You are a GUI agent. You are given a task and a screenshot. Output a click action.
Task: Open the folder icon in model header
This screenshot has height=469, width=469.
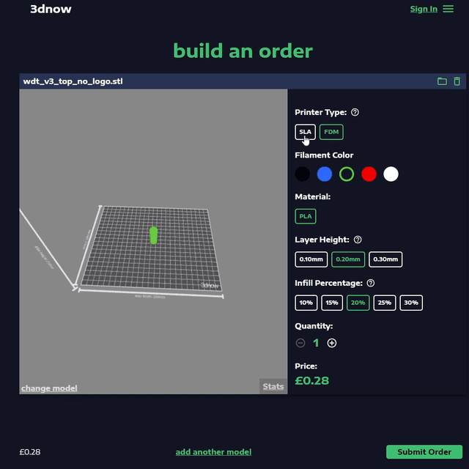(442, 81)
